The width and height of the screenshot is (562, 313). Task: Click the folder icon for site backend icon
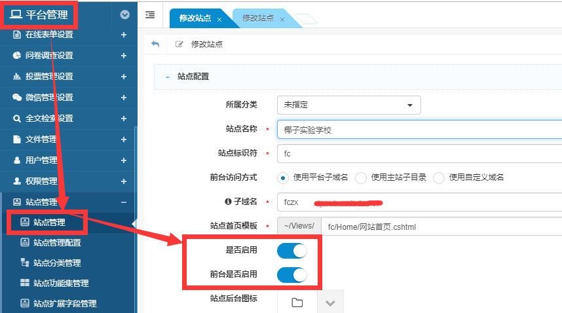297,302
